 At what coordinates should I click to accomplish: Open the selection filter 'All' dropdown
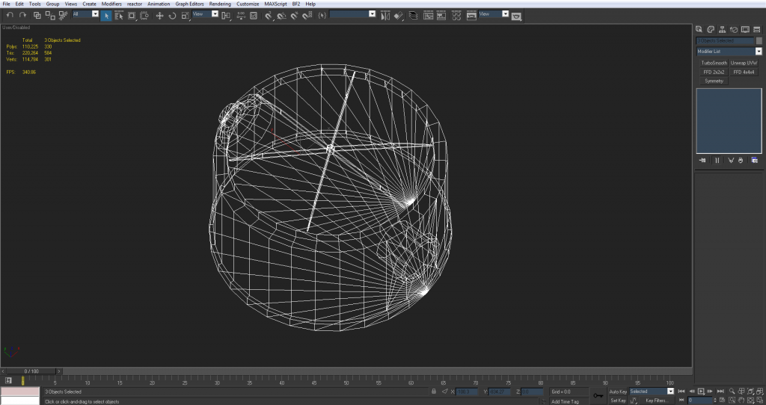tap(95, 14)
